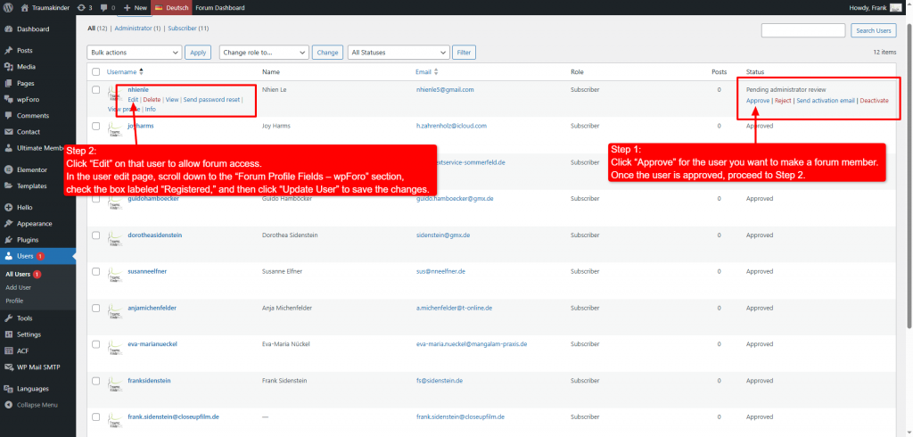
Task: Open the Media library sidebar icon
Action: (x=8, y=66)
